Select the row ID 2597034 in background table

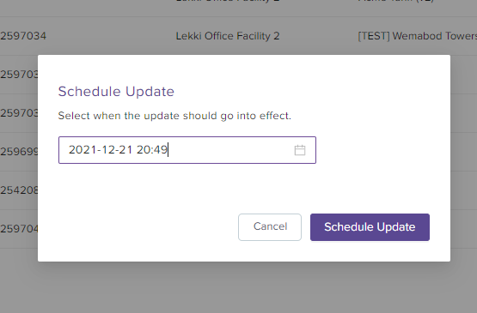click(23, 36)
